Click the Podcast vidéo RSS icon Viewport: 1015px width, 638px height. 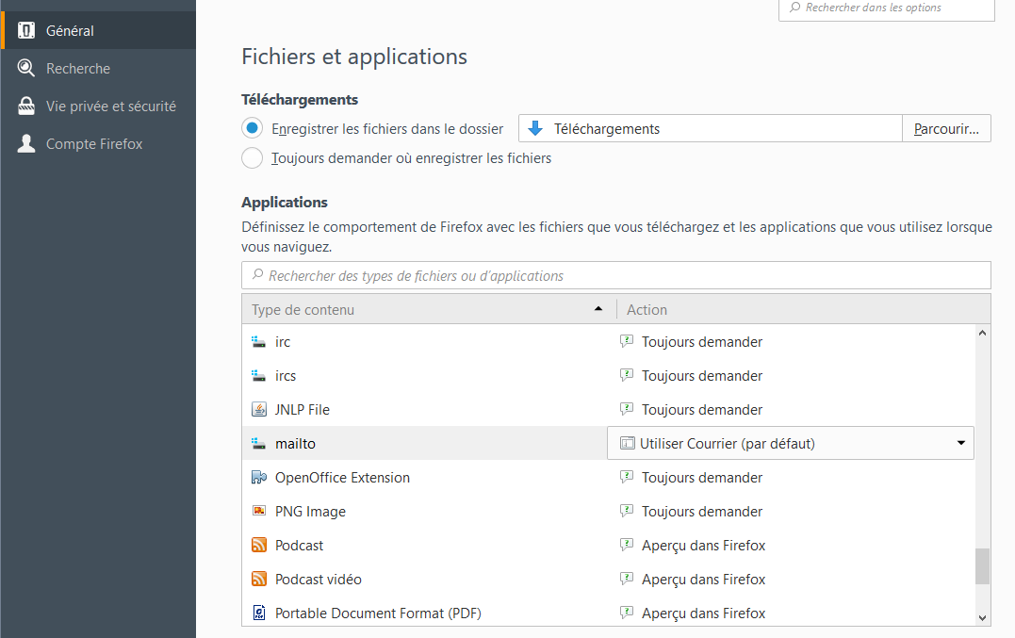(259, 580)
